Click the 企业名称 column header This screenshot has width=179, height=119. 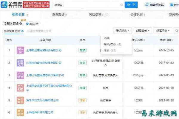45,40
